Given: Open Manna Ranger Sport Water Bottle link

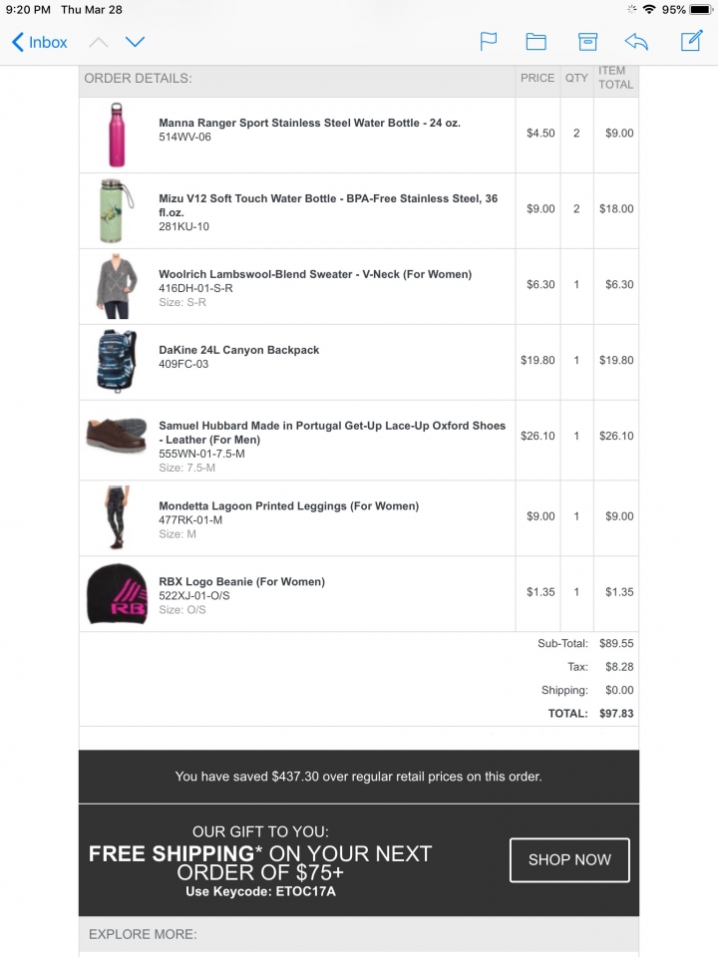Looking at the screenshot, I should click(309, 123).
